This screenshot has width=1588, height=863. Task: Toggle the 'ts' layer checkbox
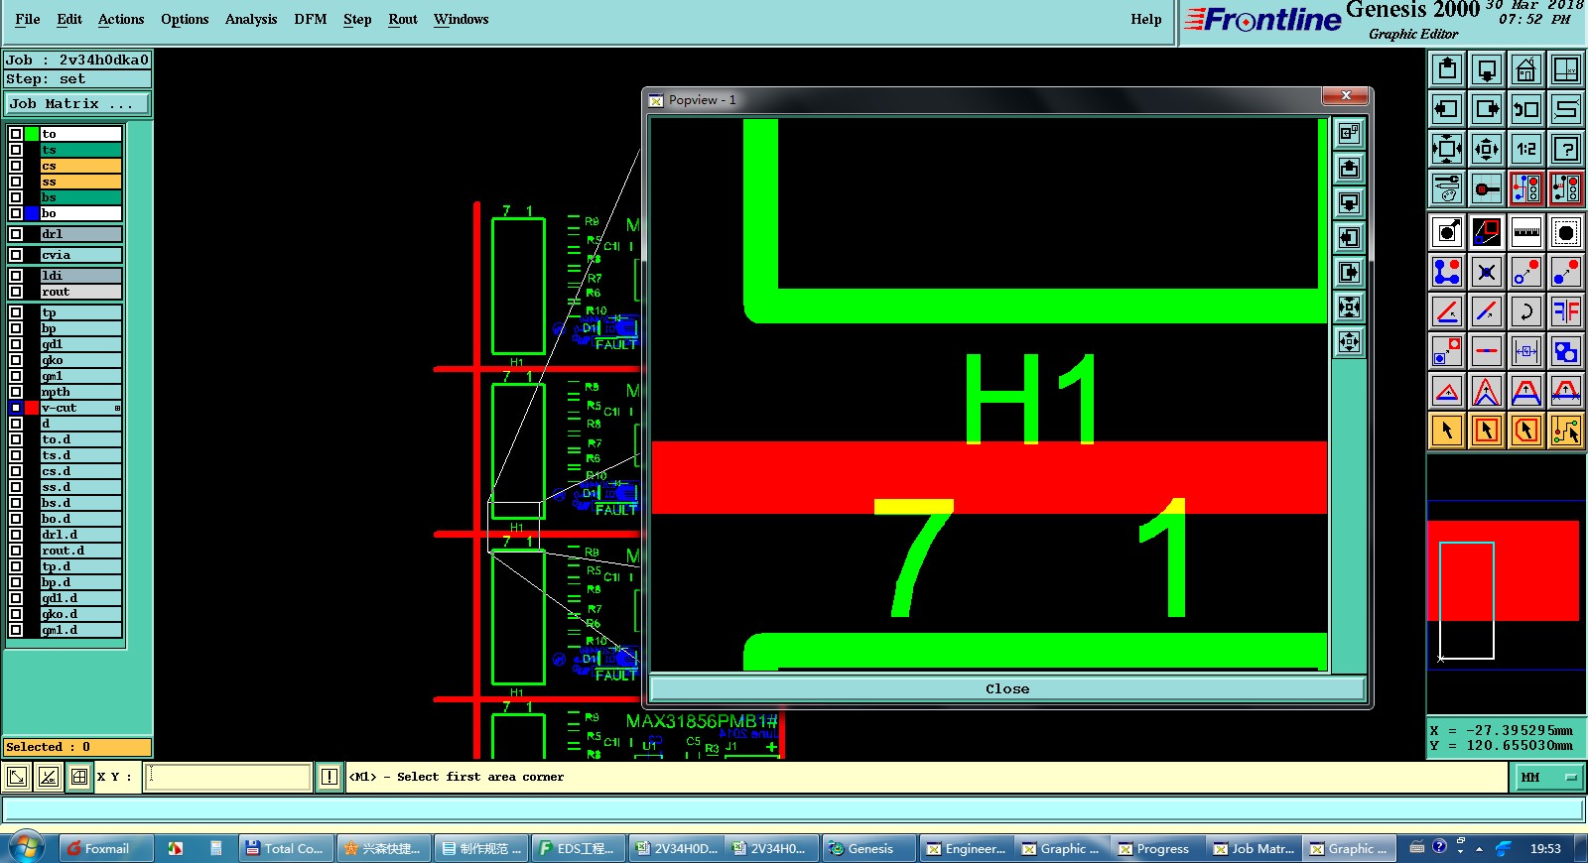16,150
